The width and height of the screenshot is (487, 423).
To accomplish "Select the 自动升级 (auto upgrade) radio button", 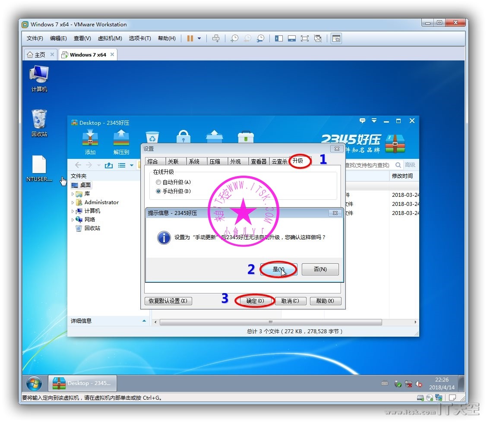I will (x=158, y=183).
